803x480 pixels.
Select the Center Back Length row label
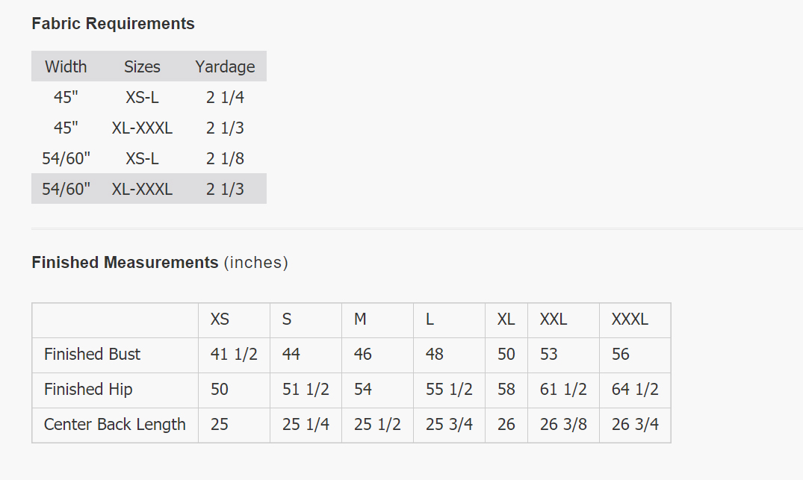click(x=114, y=425)
